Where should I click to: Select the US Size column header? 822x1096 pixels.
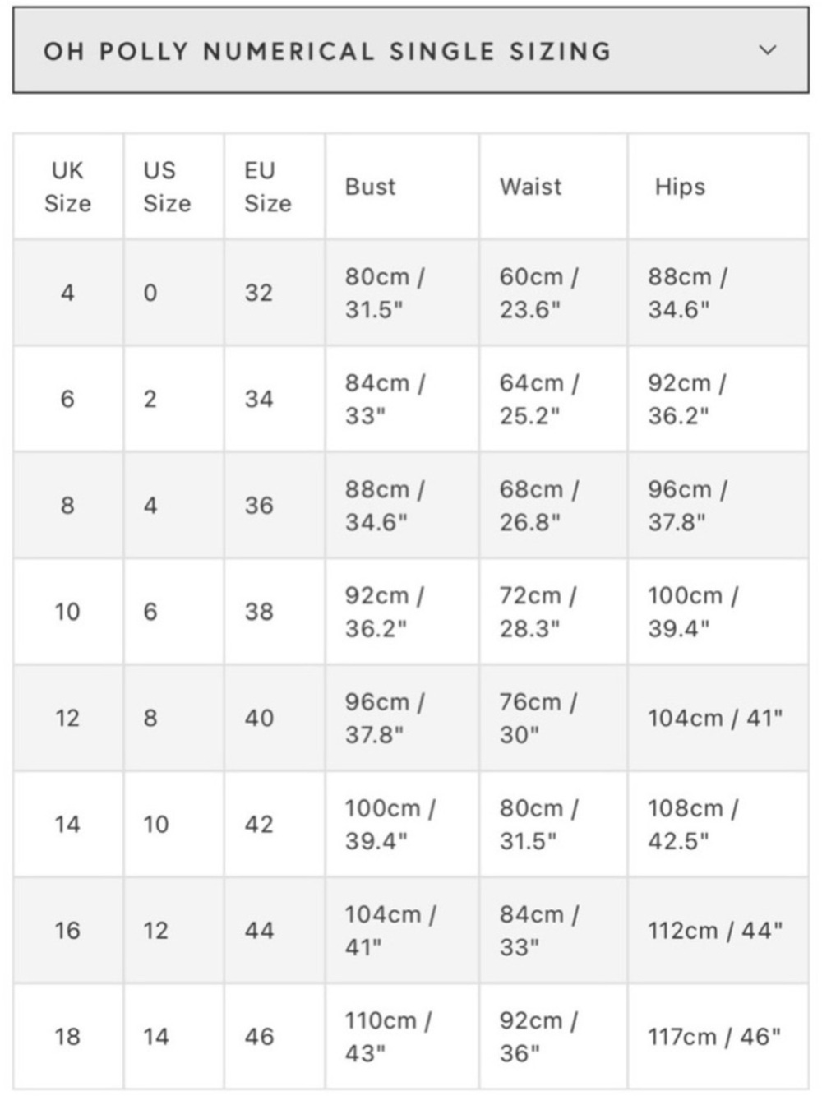click(x=173, y=187)
